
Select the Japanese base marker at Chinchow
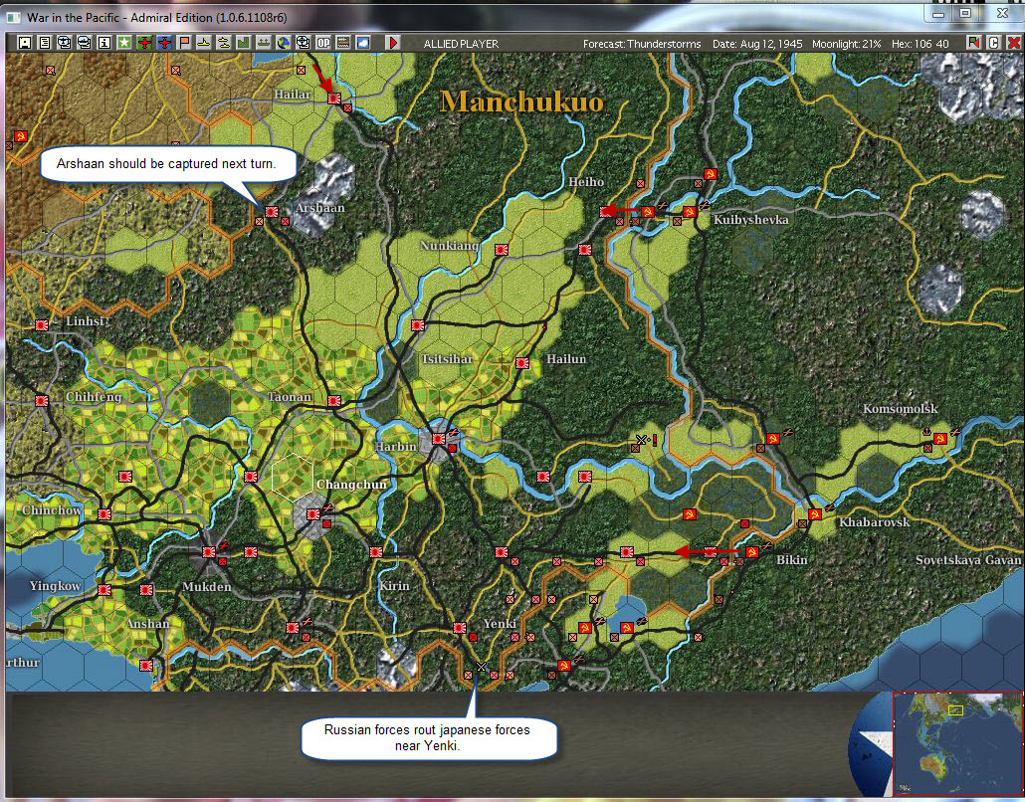(x=103, y=514)
